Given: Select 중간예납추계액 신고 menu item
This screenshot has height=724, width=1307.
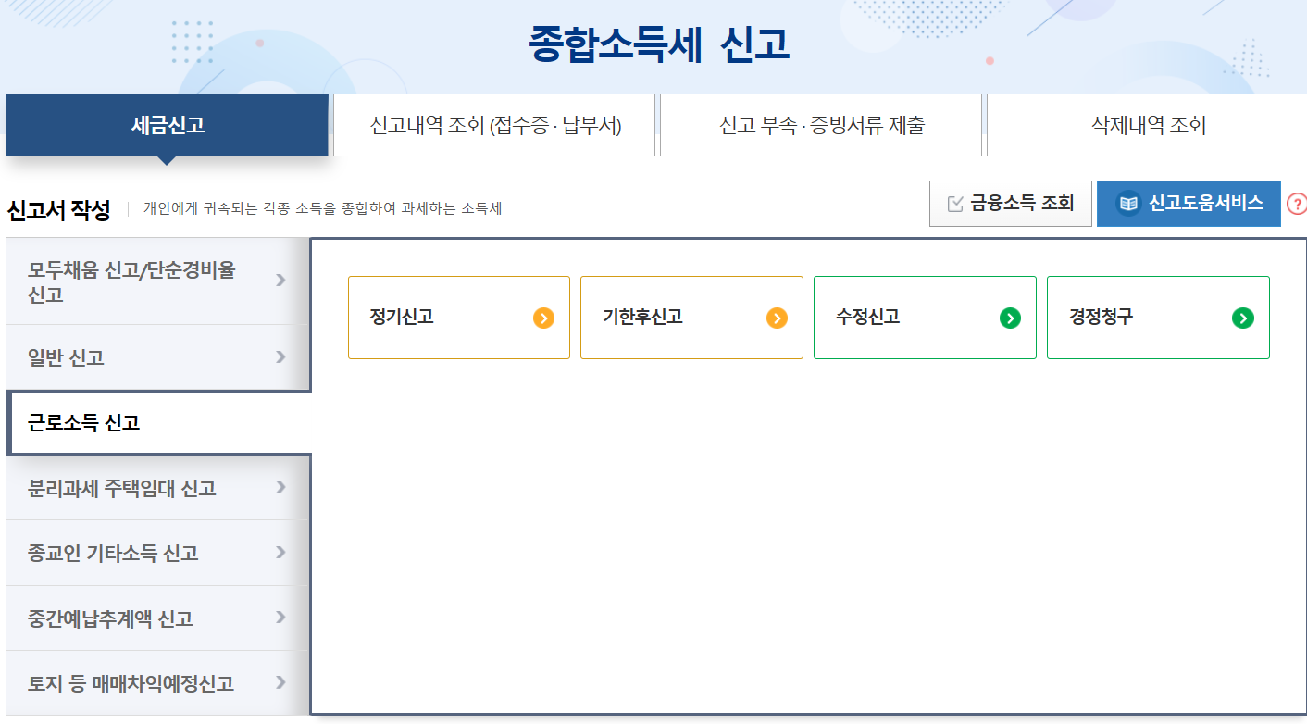Looking at the screenshot, I should pyautogui.click(x=157, y=618).
